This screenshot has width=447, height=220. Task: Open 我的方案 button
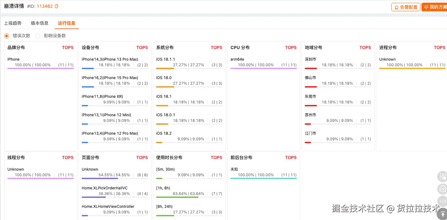435,7
